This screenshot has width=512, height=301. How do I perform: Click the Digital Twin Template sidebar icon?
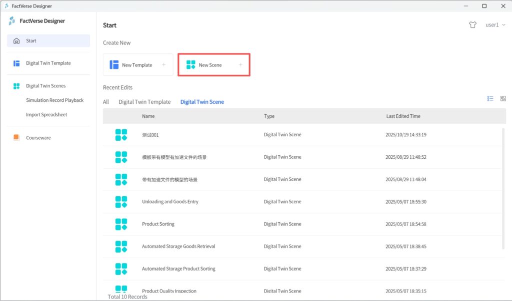coord(16,63)
